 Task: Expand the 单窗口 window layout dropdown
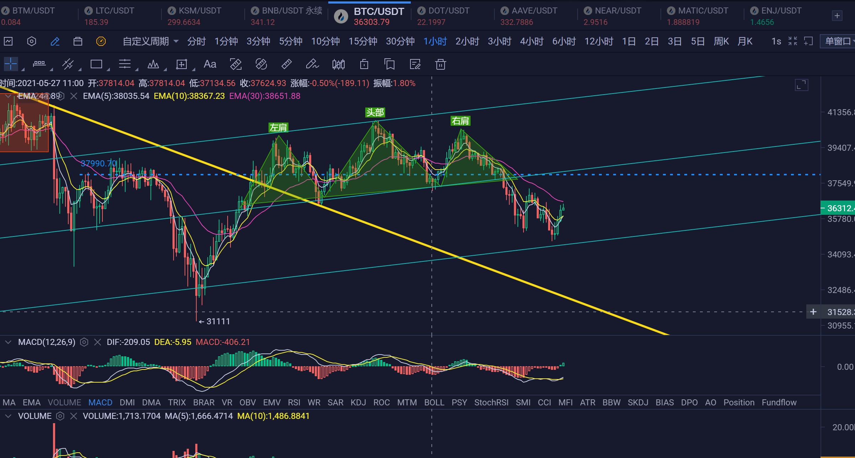839,42
